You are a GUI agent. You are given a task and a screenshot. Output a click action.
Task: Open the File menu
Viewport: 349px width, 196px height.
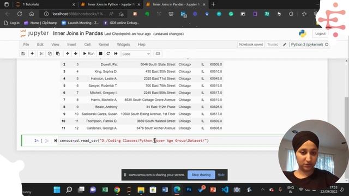26,45
